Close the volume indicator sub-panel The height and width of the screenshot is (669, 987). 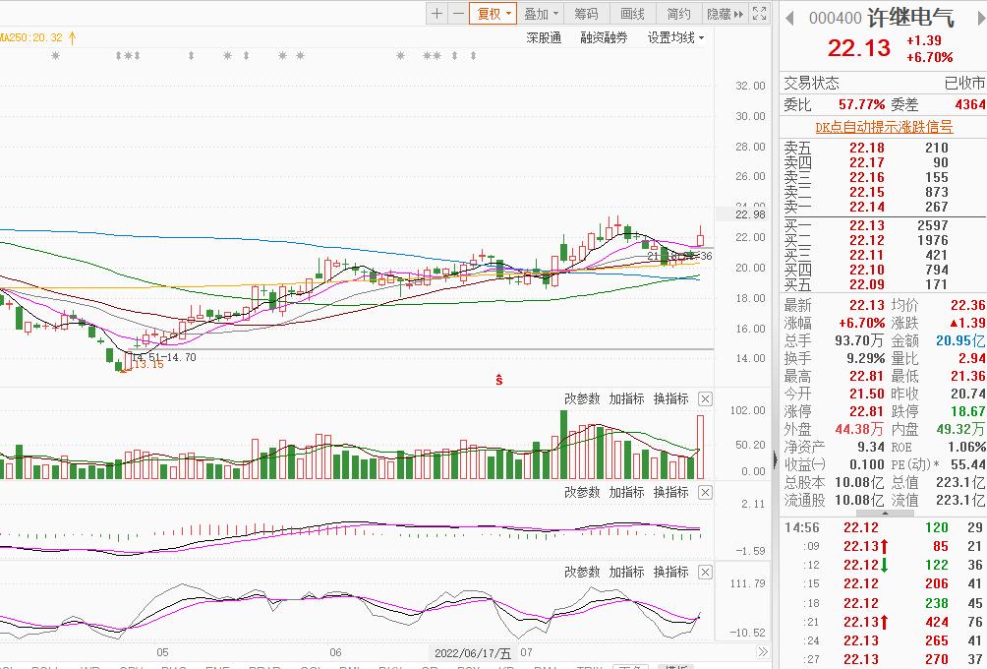[705, 398]
